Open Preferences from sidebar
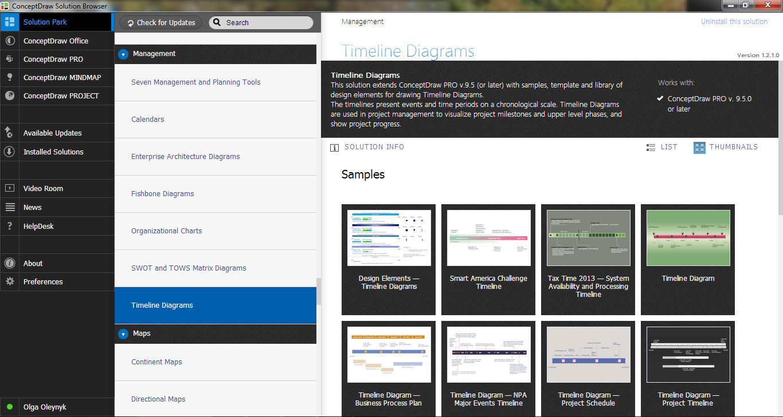The height and width of the screenshot is (417, 783). (x=57, y=281)
